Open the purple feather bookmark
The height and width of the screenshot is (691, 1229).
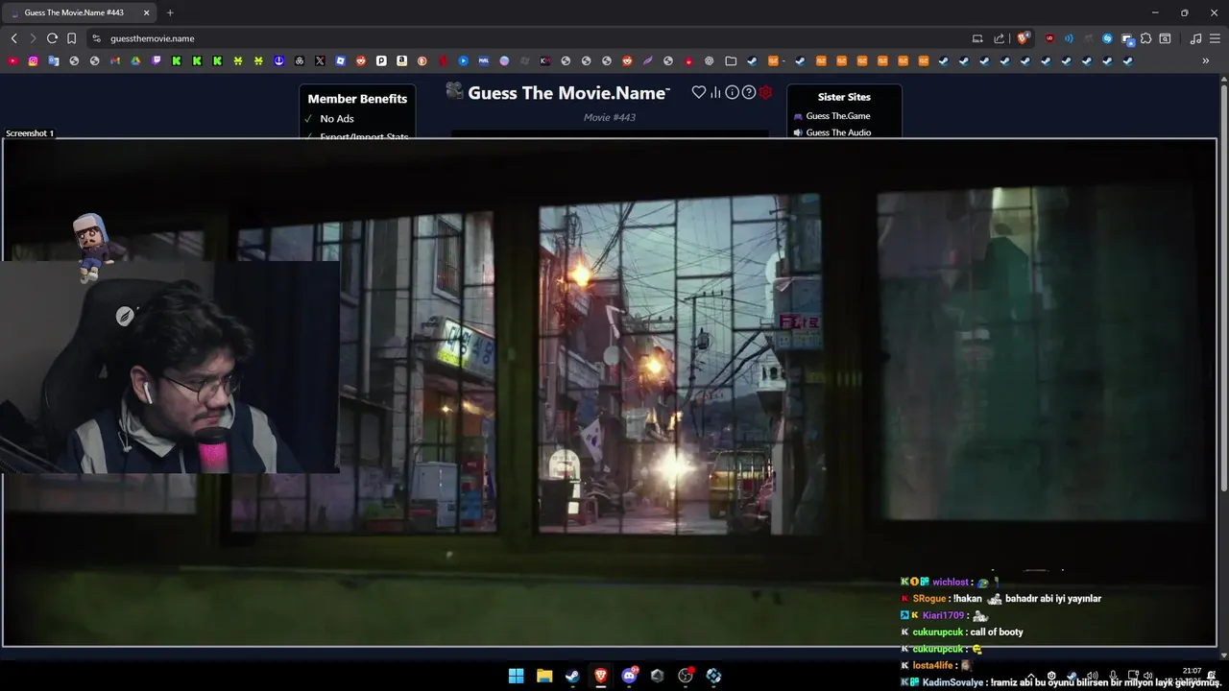pos(648,60)
